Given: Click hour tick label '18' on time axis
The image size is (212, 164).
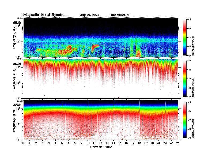Looking at the screenshot, I should point(139,143).
